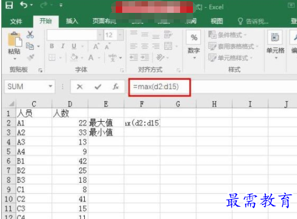
Task: Click the Select All corner triangle
Action: click(12, 104)
